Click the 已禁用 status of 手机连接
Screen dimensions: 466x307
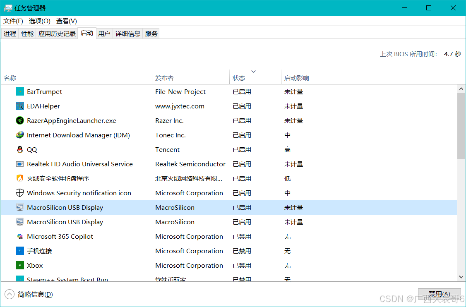(x=242, y=251)
